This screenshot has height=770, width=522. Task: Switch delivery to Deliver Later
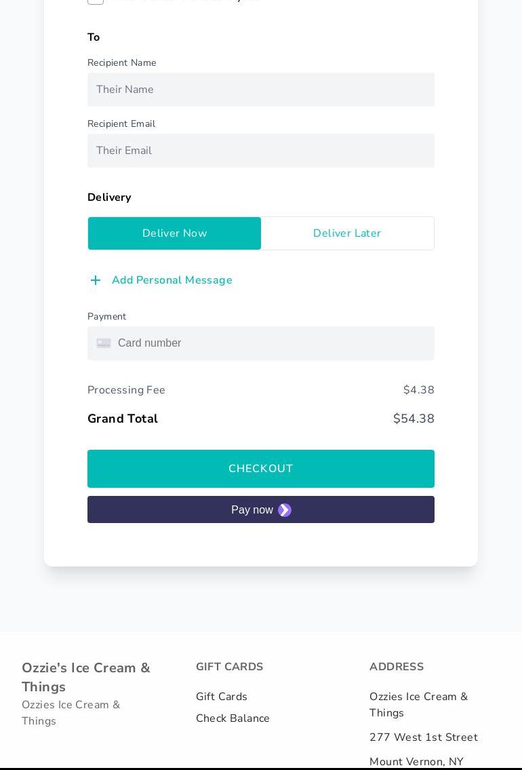click(347, 233)
